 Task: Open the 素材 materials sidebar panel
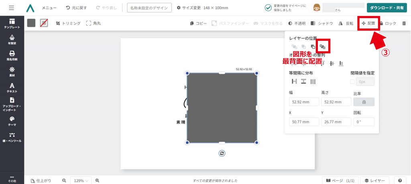pyautogui.click(x=12, y=72)
